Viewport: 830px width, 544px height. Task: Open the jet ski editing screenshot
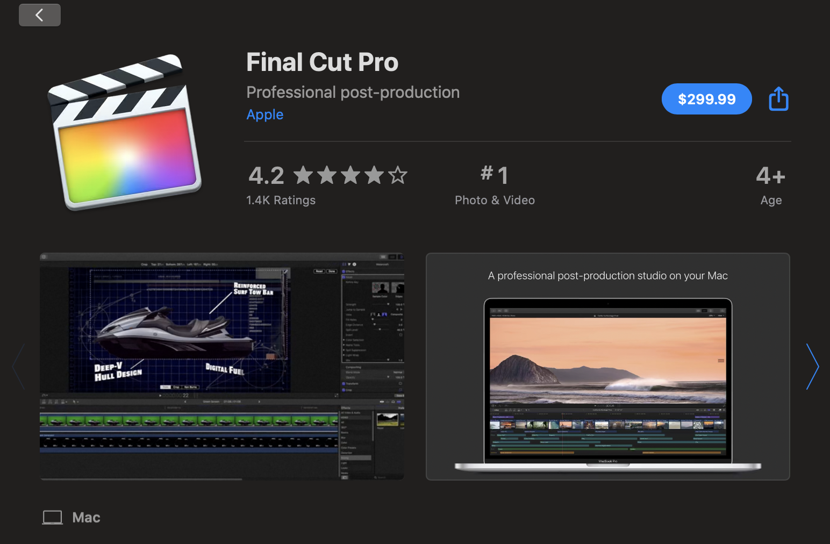click(222, 366)
